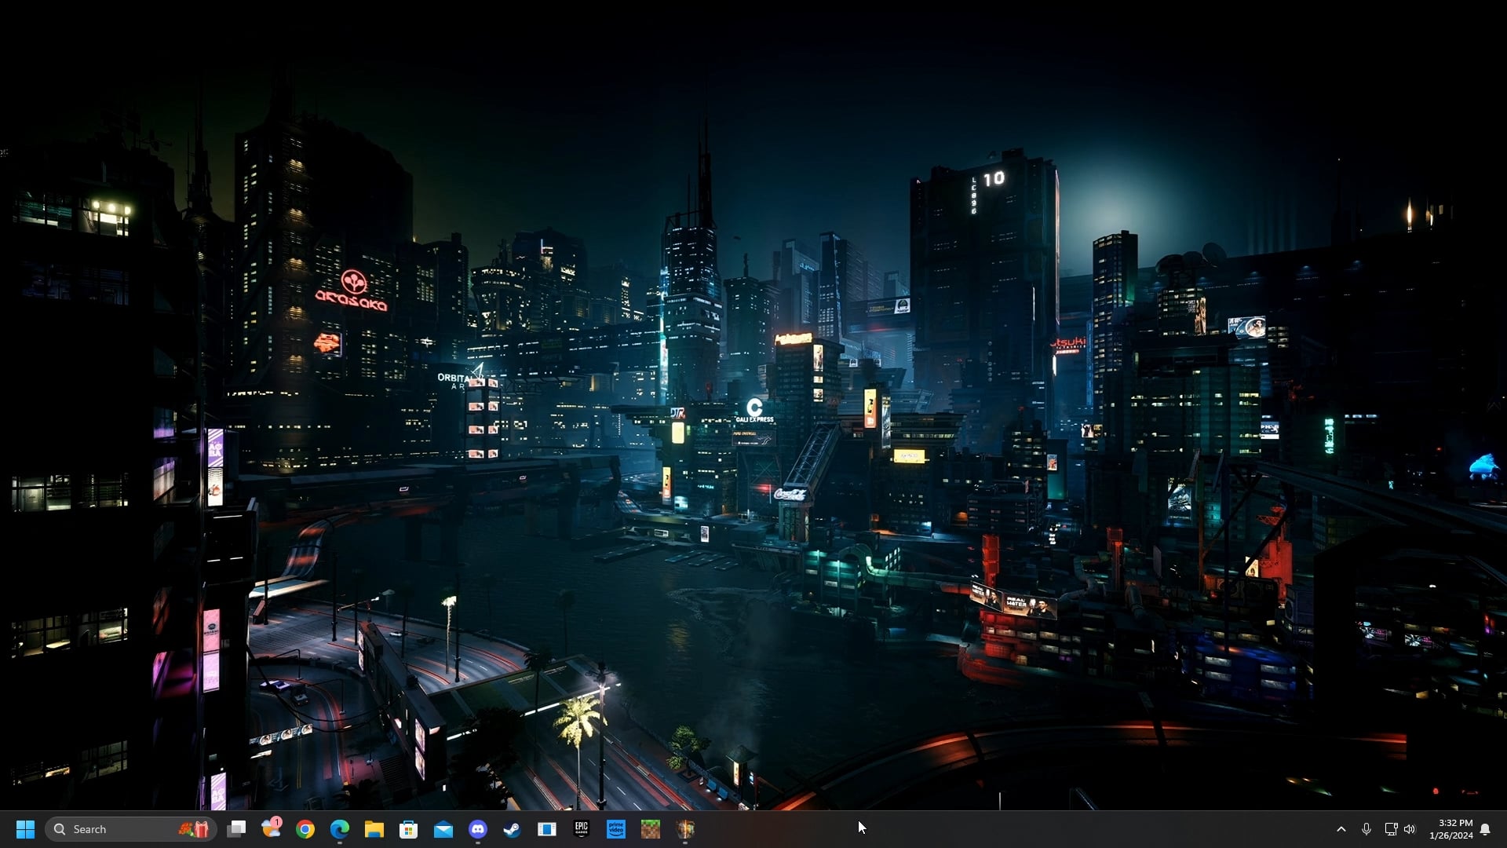Open the clock and date calendar
Image resolution: width=1507 pixels, height=848 pixels.
[x=1450, y=829]
